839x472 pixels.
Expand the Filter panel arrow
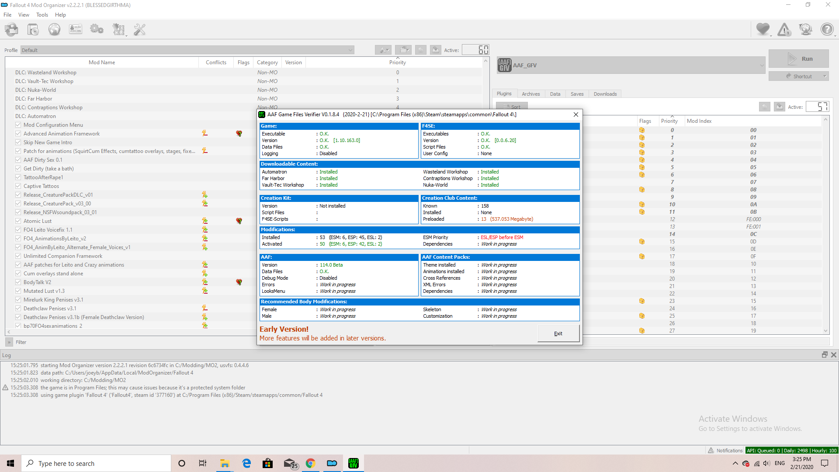pos(9,342)
